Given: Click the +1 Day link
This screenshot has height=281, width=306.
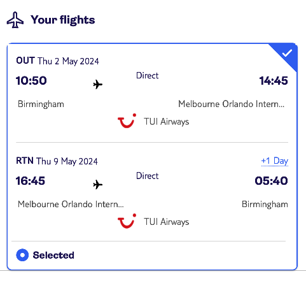Looking at the screenshot, I should click(275, 161).
